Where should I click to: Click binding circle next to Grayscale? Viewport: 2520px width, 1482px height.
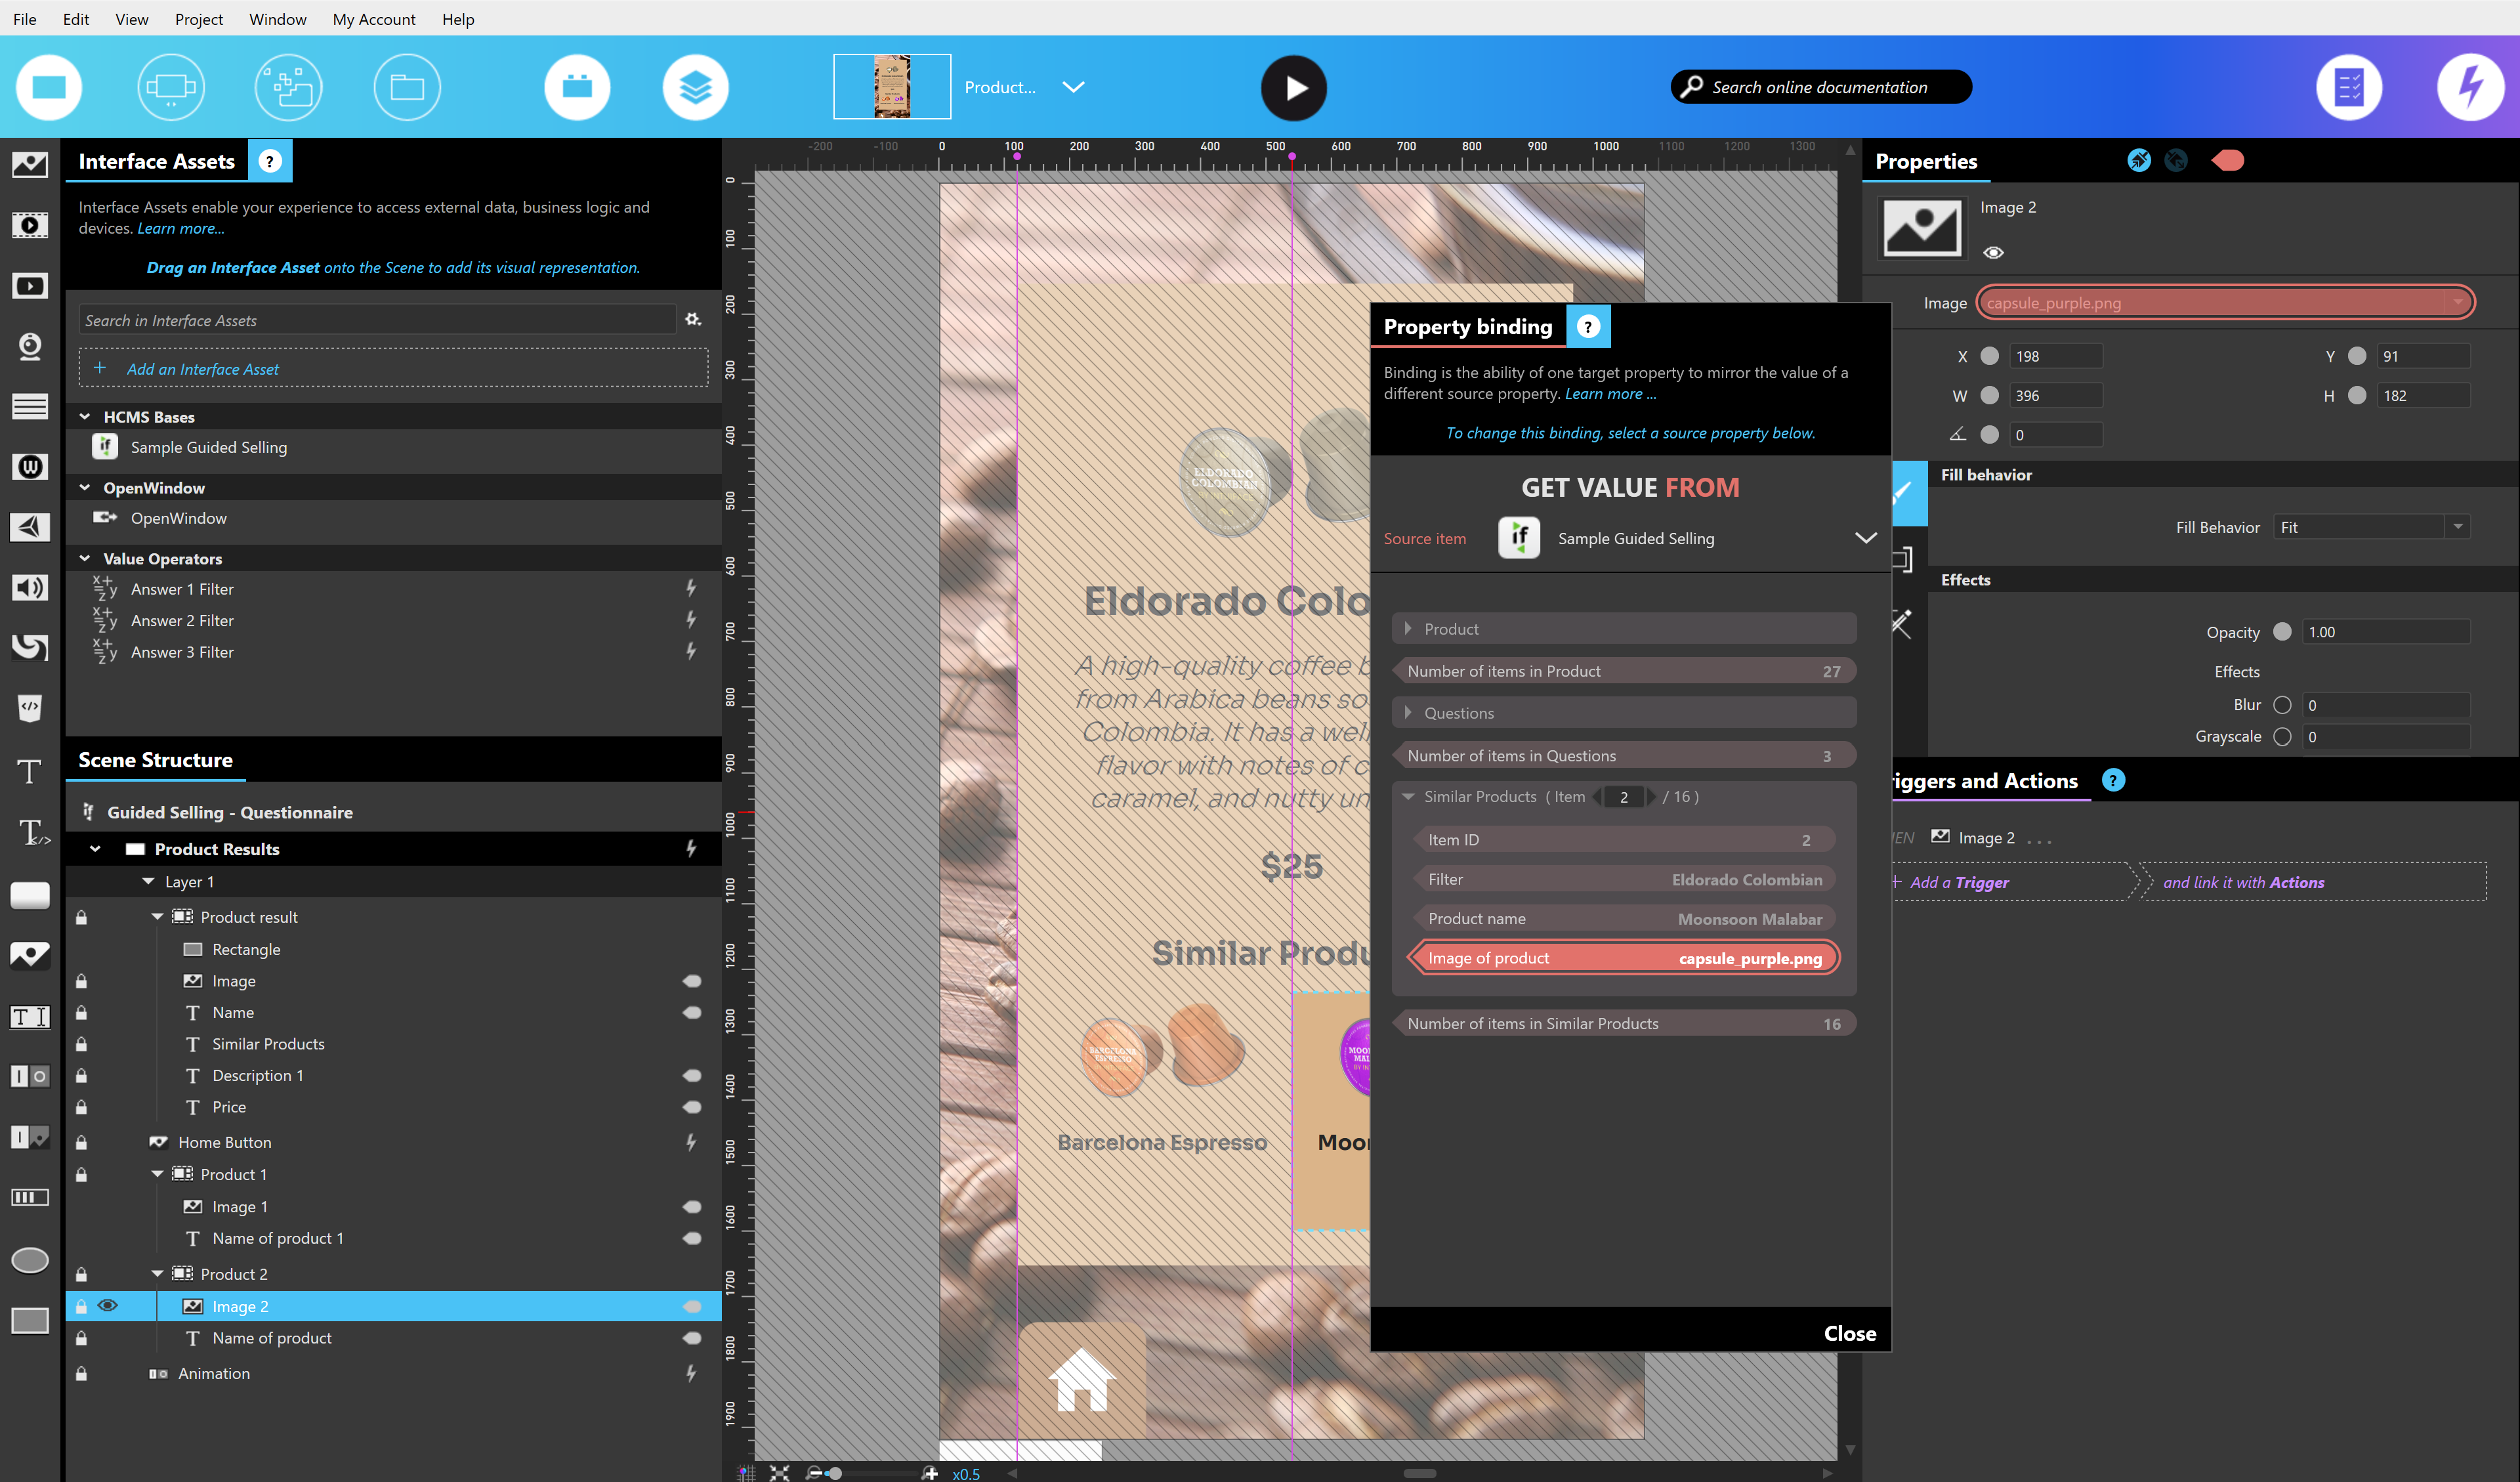pos(2282,736)
